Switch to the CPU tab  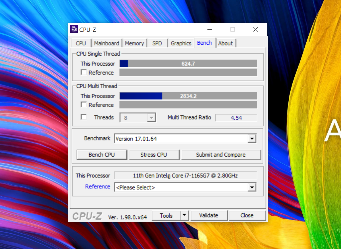pyautogui.click(x=81, y=43)
